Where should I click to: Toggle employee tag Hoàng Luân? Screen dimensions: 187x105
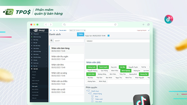[x=92, y=67]
